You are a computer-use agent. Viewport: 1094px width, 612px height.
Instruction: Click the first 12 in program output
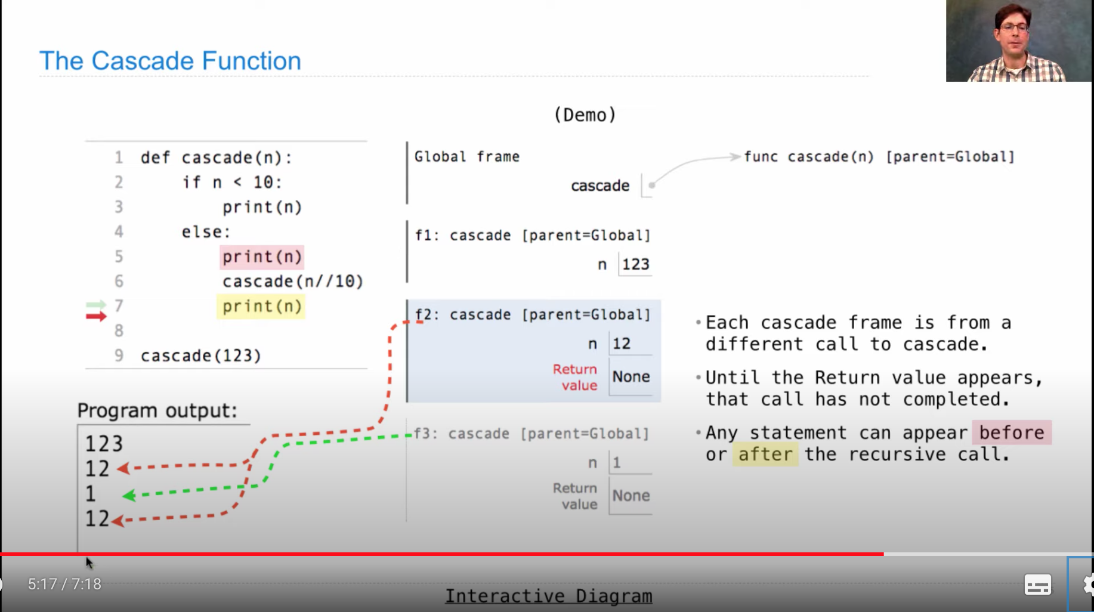point(97,469)
